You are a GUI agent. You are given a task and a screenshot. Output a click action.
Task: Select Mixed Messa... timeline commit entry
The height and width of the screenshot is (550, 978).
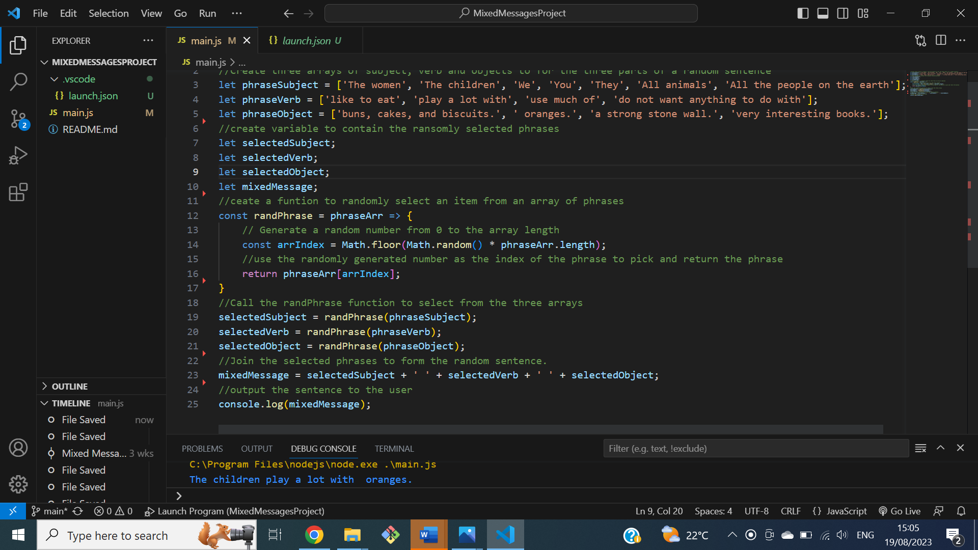point(101,453)
